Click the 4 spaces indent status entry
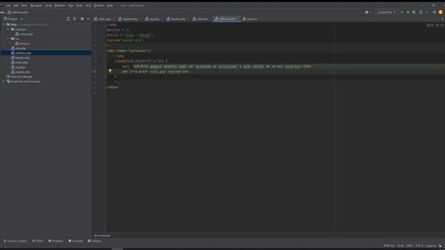445x250 pixels. [430, 246]
